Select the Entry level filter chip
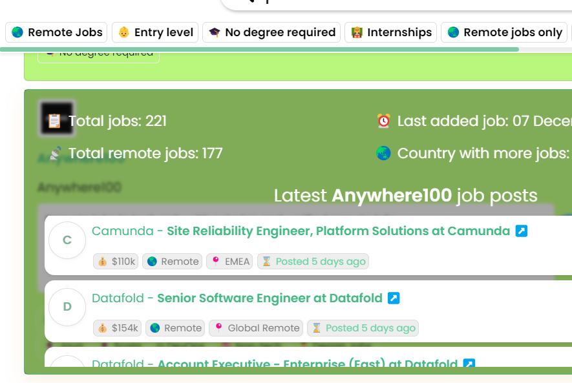This screenshot has width=572, height=383. tap(155, 32)
